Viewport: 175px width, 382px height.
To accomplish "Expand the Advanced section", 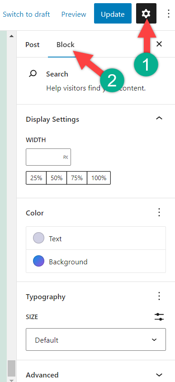I will (x=96, y=375).
